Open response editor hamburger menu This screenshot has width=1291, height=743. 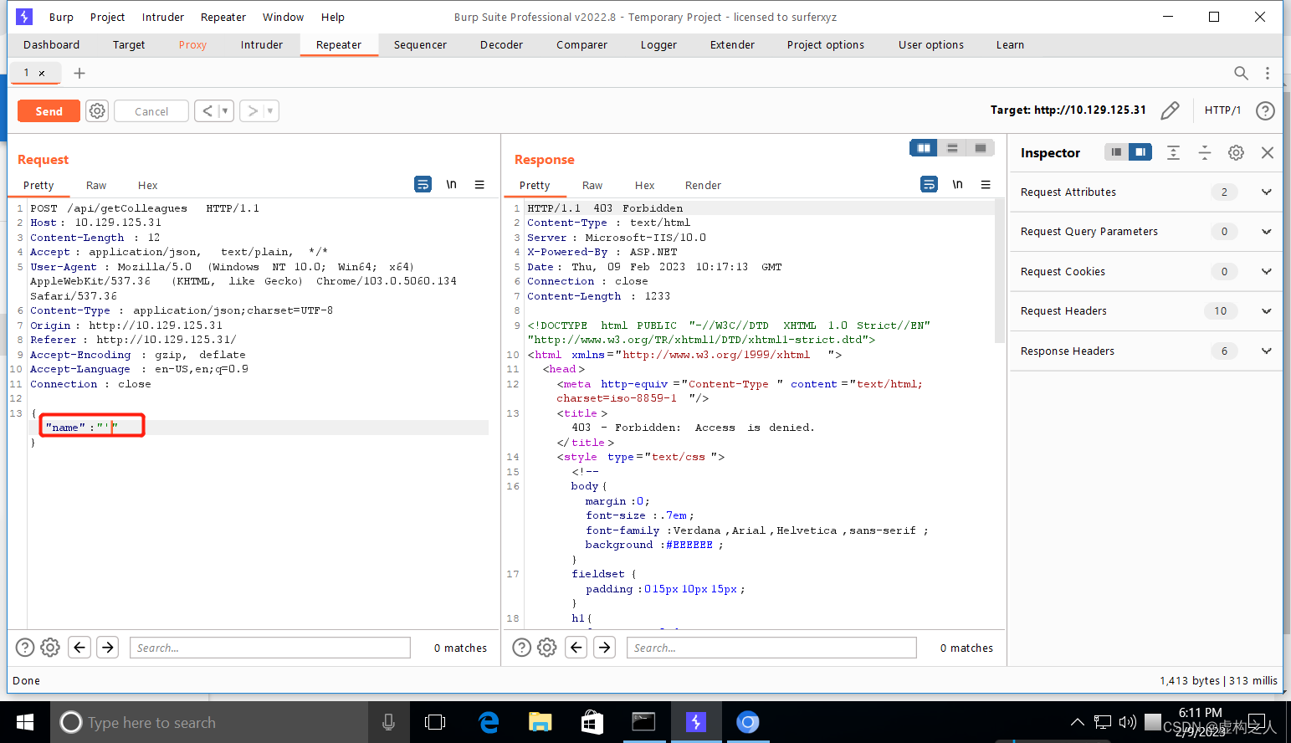point(986,184)
